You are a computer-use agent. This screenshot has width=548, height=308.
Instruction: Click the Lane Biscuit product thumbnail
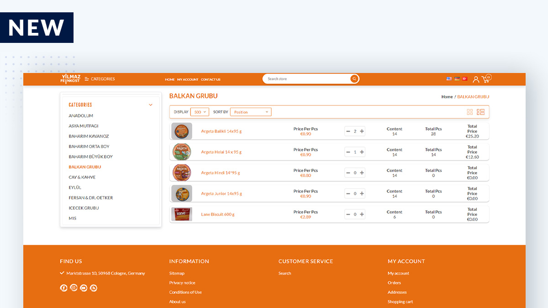click(182, 214)
